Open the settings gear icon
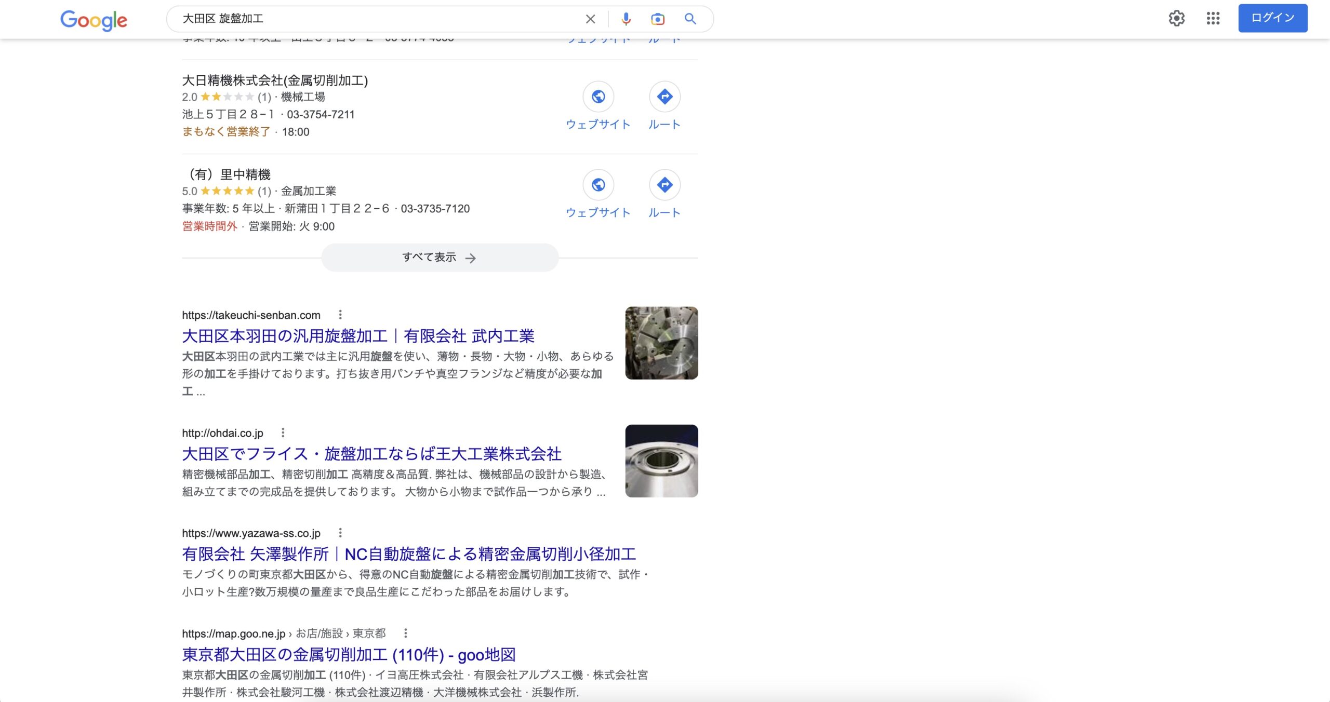Screen dimensions: 1330x702 coord(1177,19)
